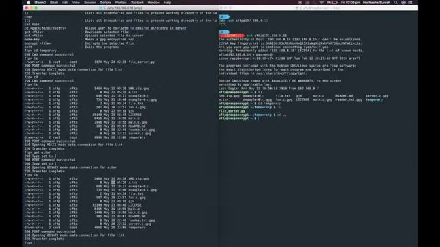Click the 'ftp> get a.txr' command line
Image resolution: width=440 pixels, height=247 pixels.
coord(38,152)
